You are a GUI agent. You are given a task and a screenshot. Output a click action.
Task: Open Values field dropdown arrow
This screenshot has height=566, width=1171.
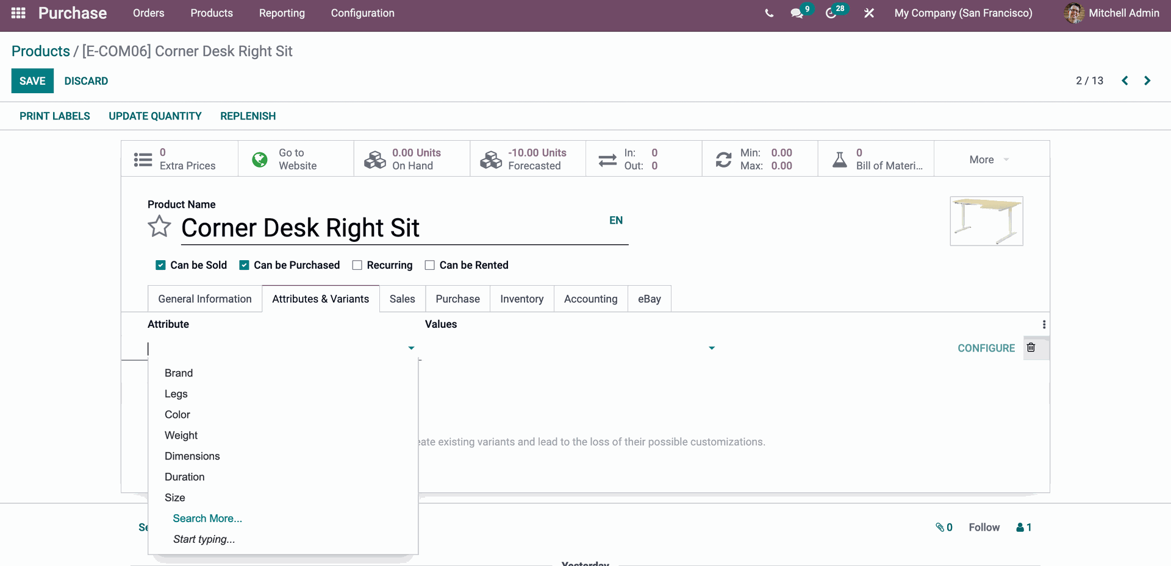coord(712,348)
